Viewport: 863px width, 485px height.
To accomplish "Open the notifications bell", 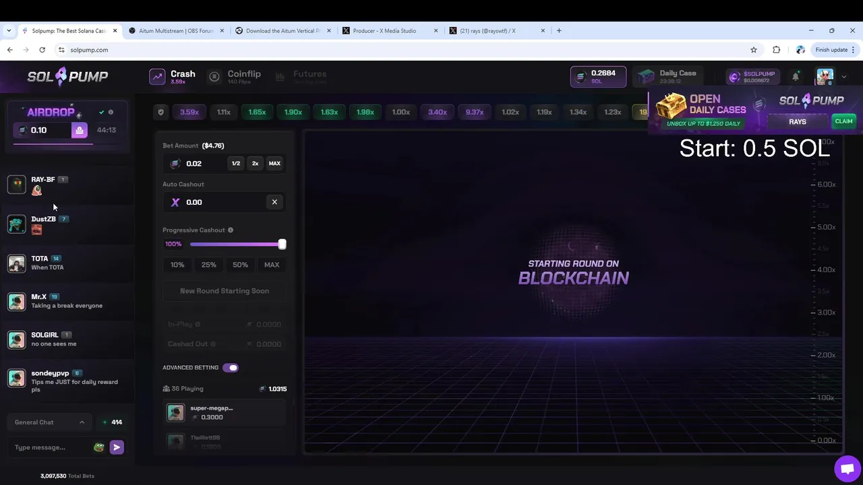I will click(796, 77).
